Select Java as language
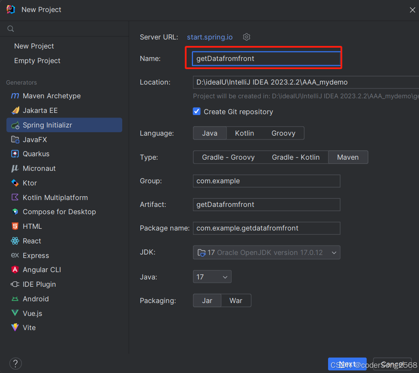Viewport: 419px width, 373px height. click(210, 133)
